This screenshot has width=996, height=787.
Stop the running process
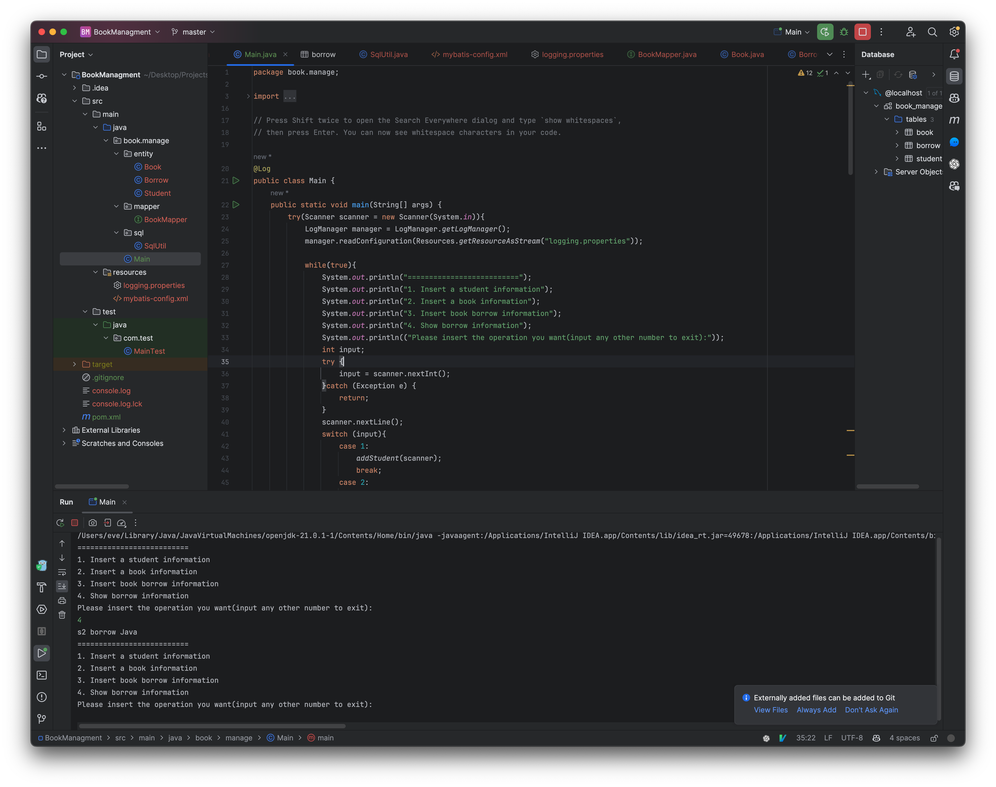click(x=75, y=523)
